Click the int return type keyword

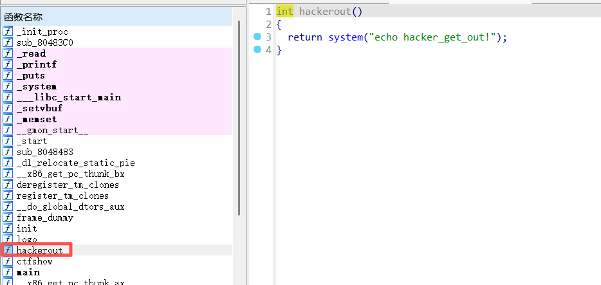[284, 12]
